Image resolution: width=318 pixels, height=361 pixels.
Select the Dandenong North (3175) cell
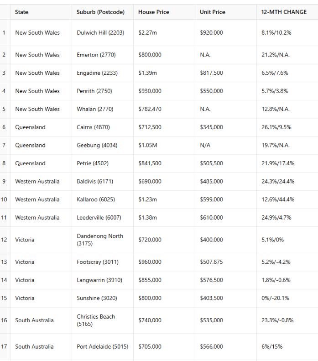click(x=100, y=240)
